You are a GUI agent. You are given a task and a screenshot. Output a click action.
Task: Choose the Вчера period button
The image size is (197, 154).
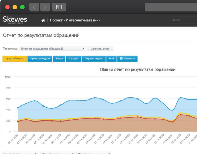59,59
